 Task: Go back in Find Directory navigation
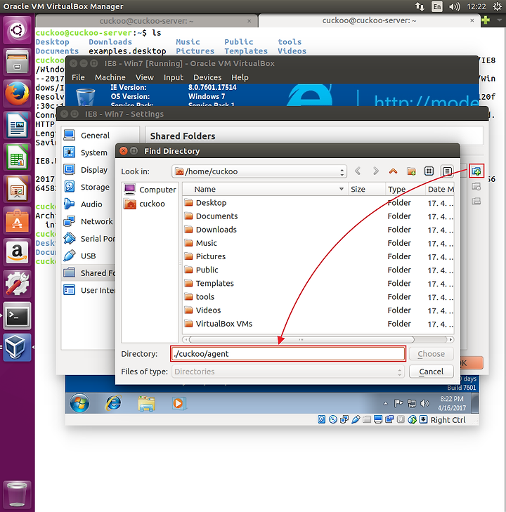coord(358,171)
